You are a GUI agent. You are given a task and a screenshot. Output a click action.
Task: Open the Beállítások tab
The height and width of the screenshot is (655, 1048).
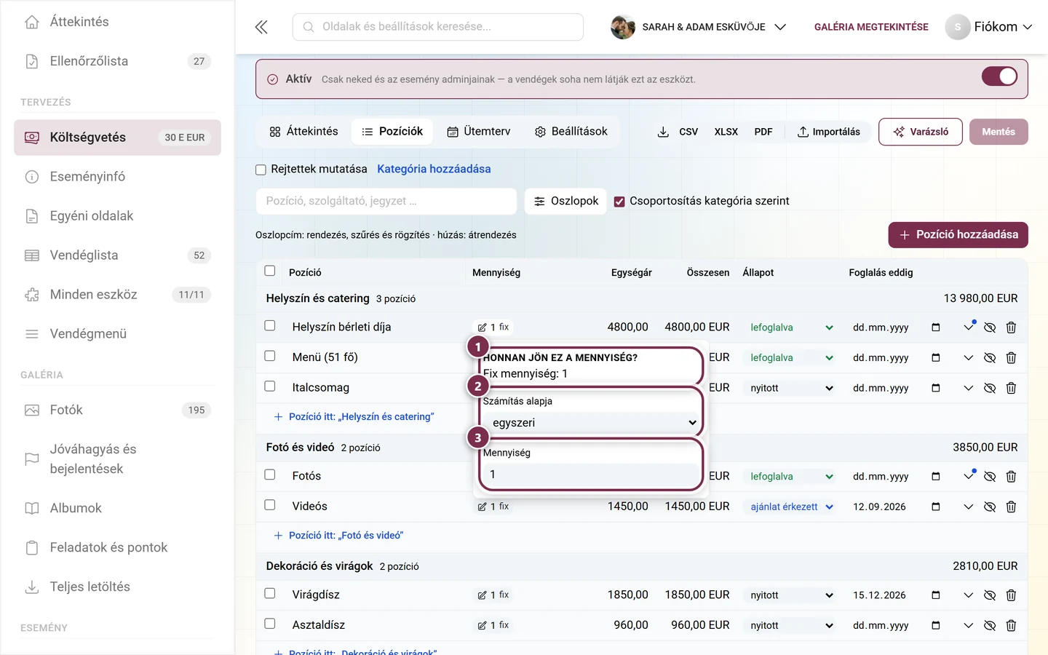point(571,132)
